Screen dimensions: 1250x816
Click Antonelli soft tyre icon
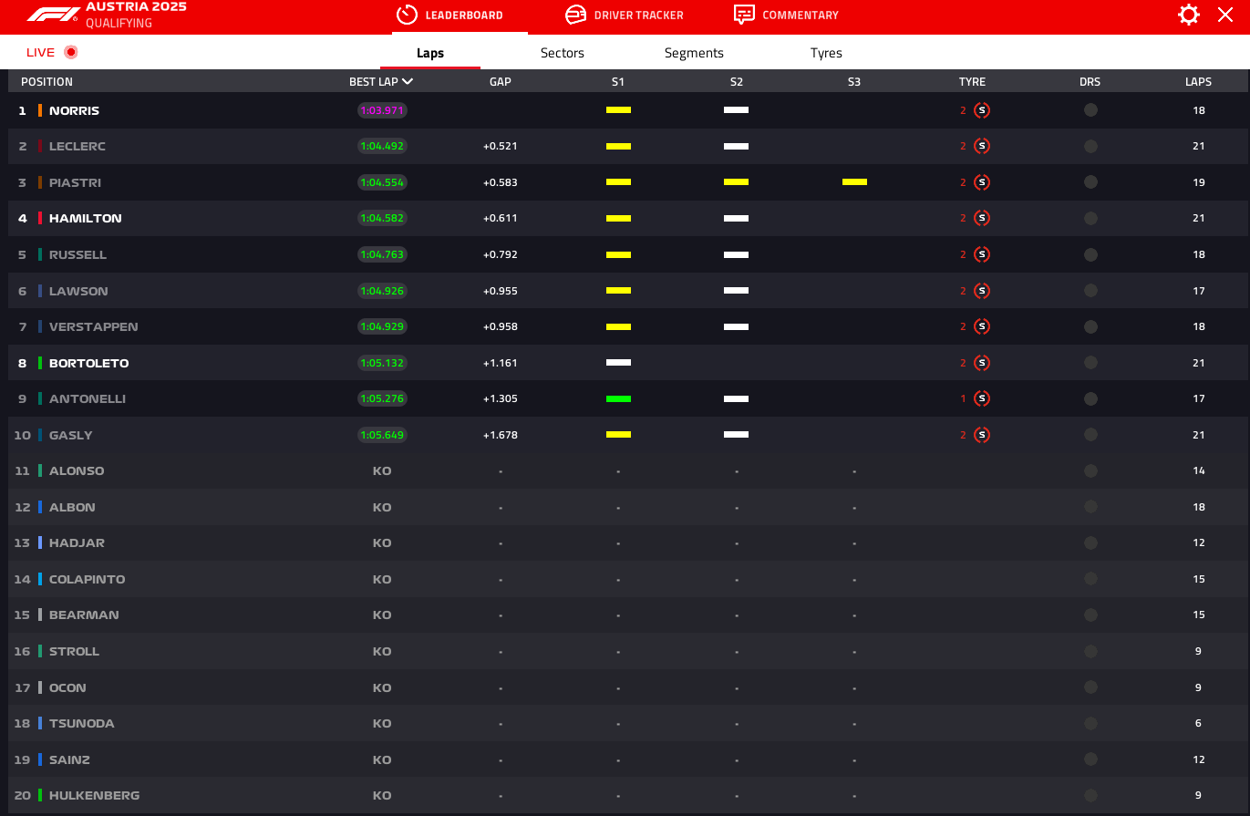click(982, 398)
